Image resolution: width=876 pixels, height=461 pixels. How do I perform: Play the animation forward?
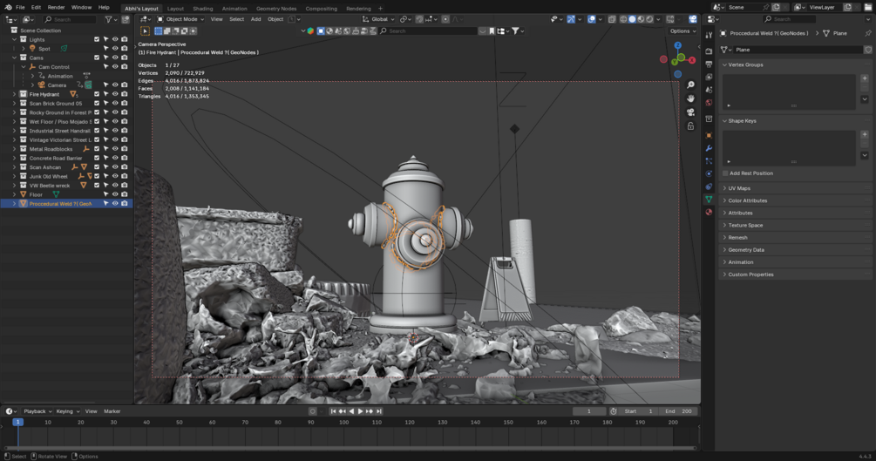360,411
